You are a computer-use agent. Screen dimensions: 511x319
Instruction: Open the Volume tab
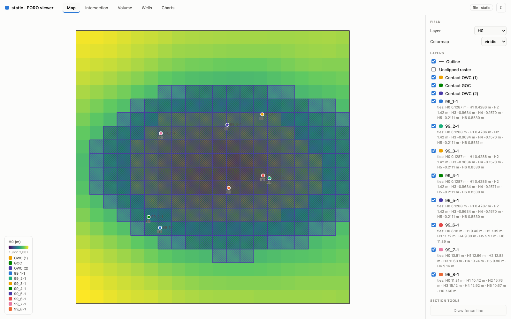[x=125, y=8]
